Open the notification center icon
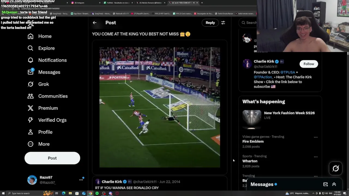 [345, 193]
